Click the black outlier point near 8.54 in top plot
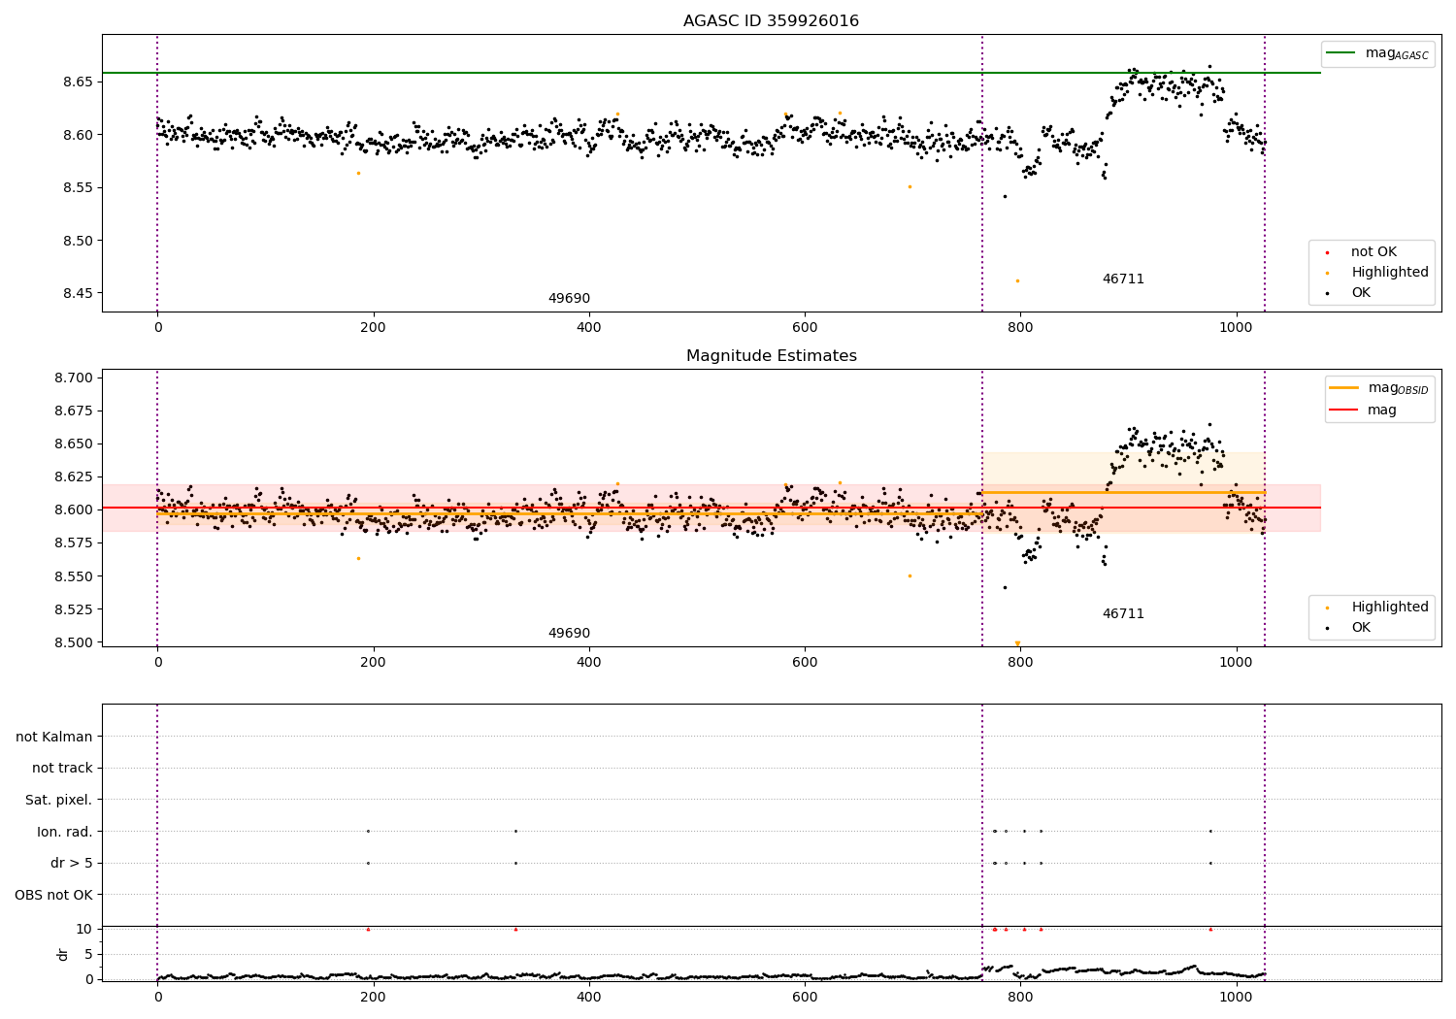 click(x=1005, y=196)
